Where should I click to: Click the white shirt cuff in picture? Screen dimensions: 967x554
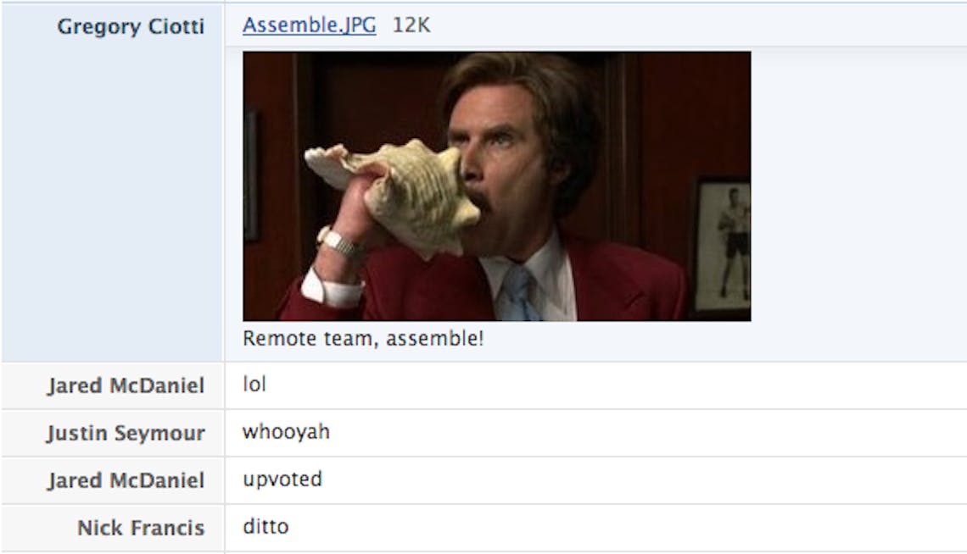[330, 288]
